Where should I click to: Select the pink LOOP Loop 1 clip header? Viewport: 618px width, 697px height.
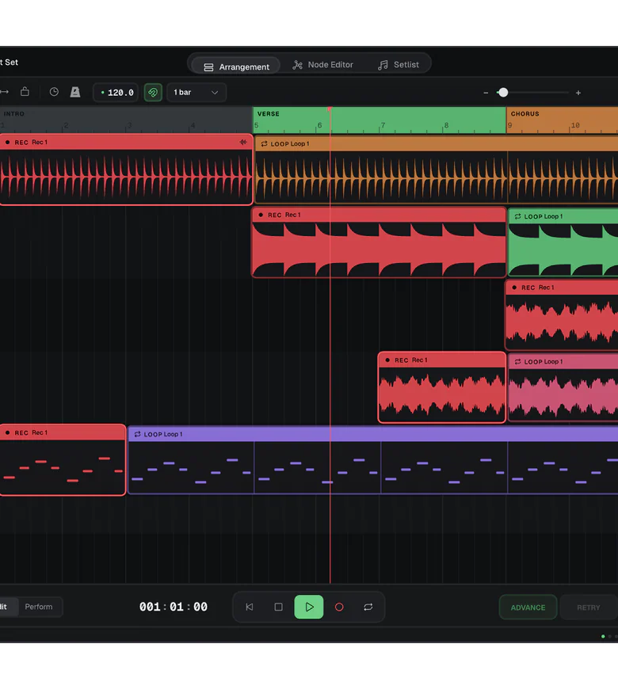point(563,362)
